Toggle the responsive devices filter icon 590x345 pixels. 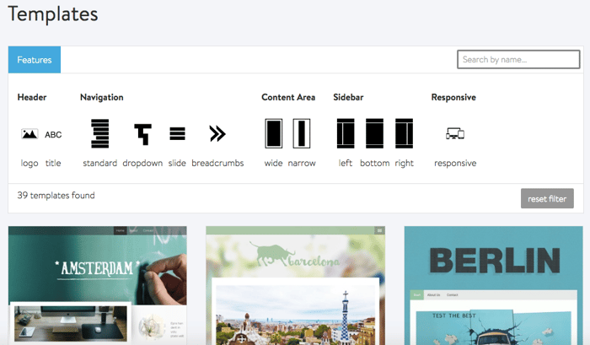(x=455, y=133)
